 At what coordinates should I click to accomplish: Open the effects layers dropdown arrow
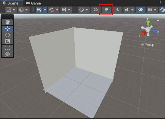pos(132,10)
